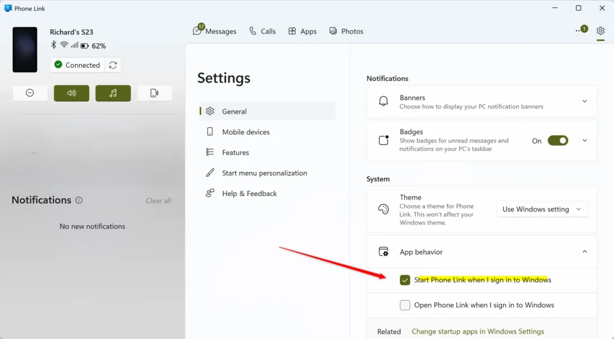614x339 pixels.
Task: Click the No new notifications text
Action: [92, 226]
